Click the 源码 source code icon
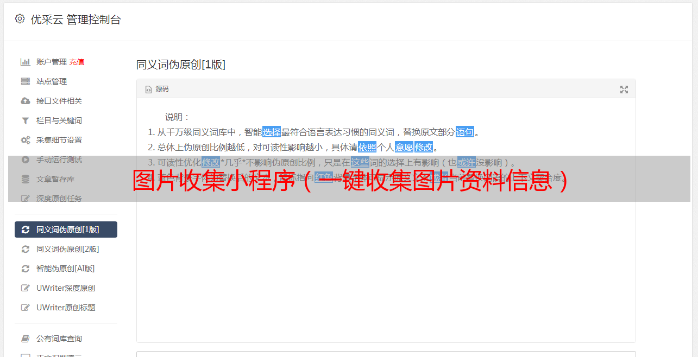 (148, 90)
